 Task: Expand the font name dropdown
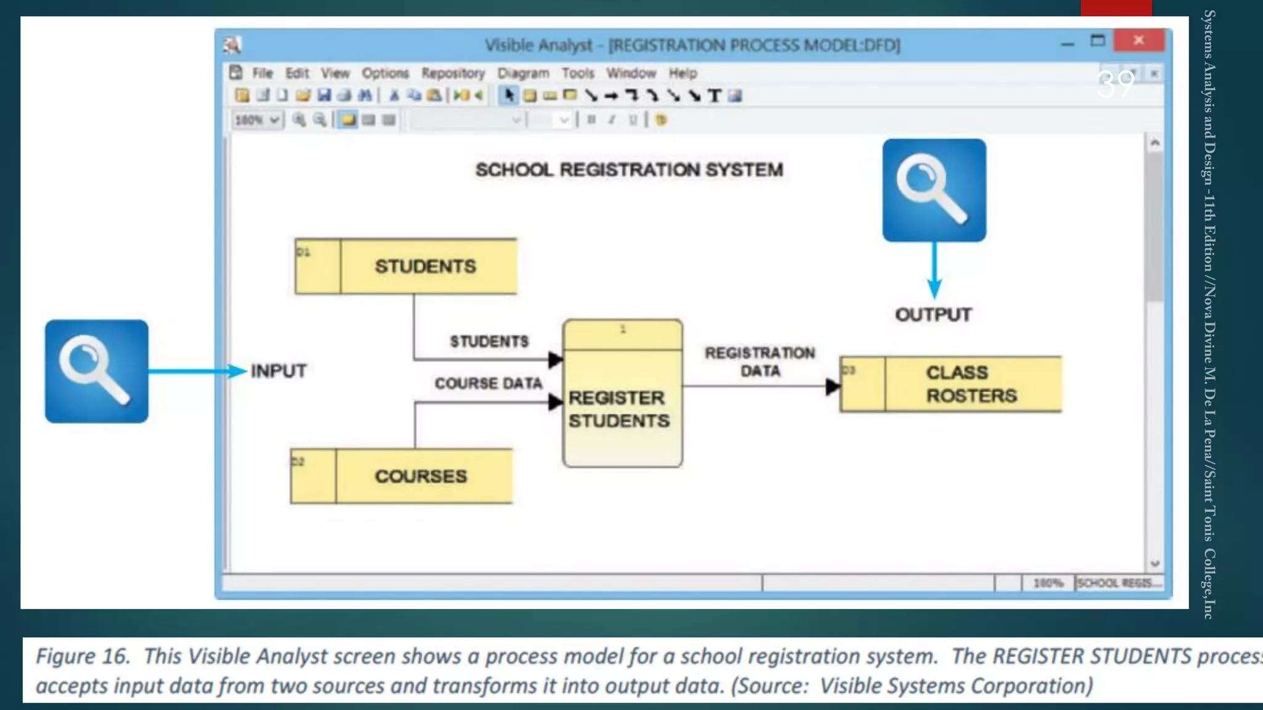[x=516, y=120]
